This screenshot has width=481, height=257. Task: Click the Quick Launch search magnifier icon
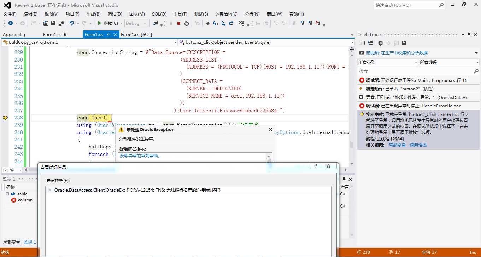point(441,5)
